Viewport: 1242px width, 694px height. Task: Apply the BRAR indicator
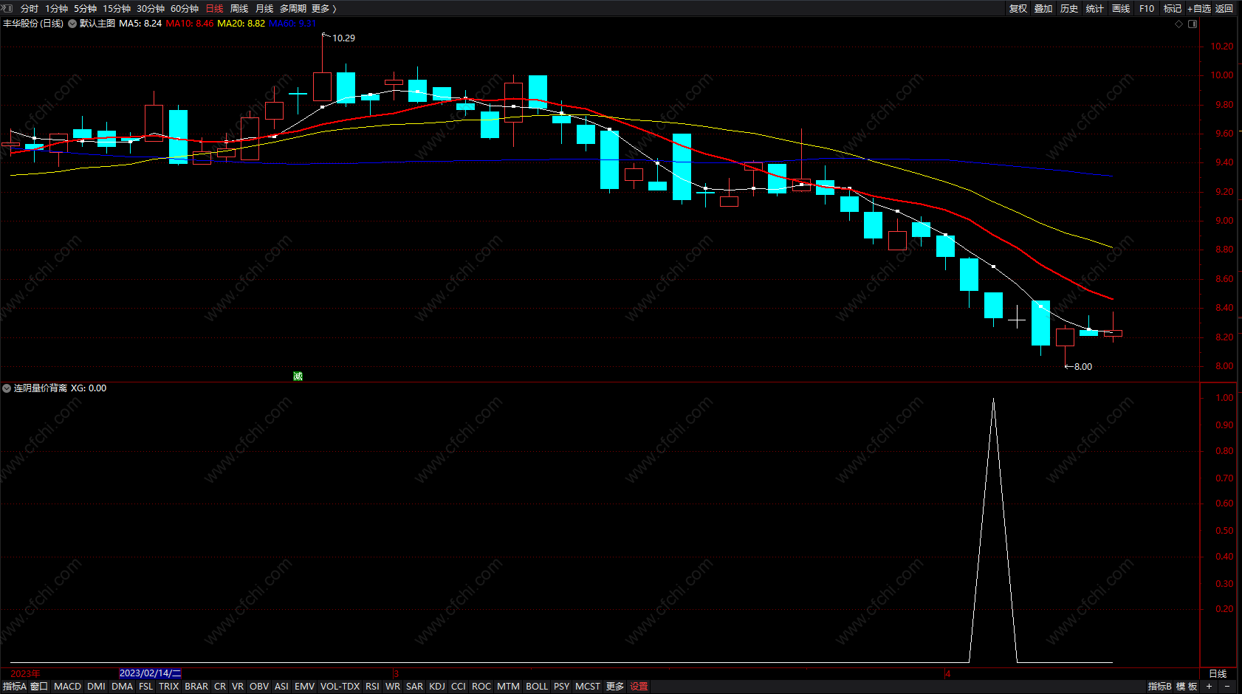(x=196, y=686)
